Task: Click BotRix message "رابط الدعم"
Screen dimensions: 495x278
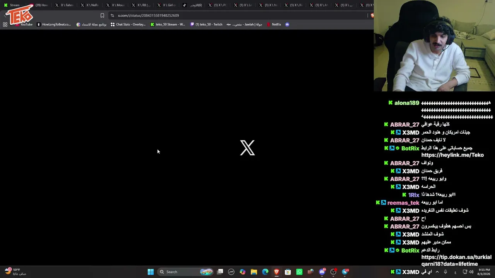Action: (x=430, y=250)
